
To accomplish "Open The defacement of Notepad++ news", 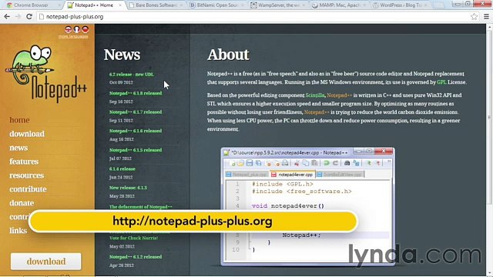I will tap(140, 207).
